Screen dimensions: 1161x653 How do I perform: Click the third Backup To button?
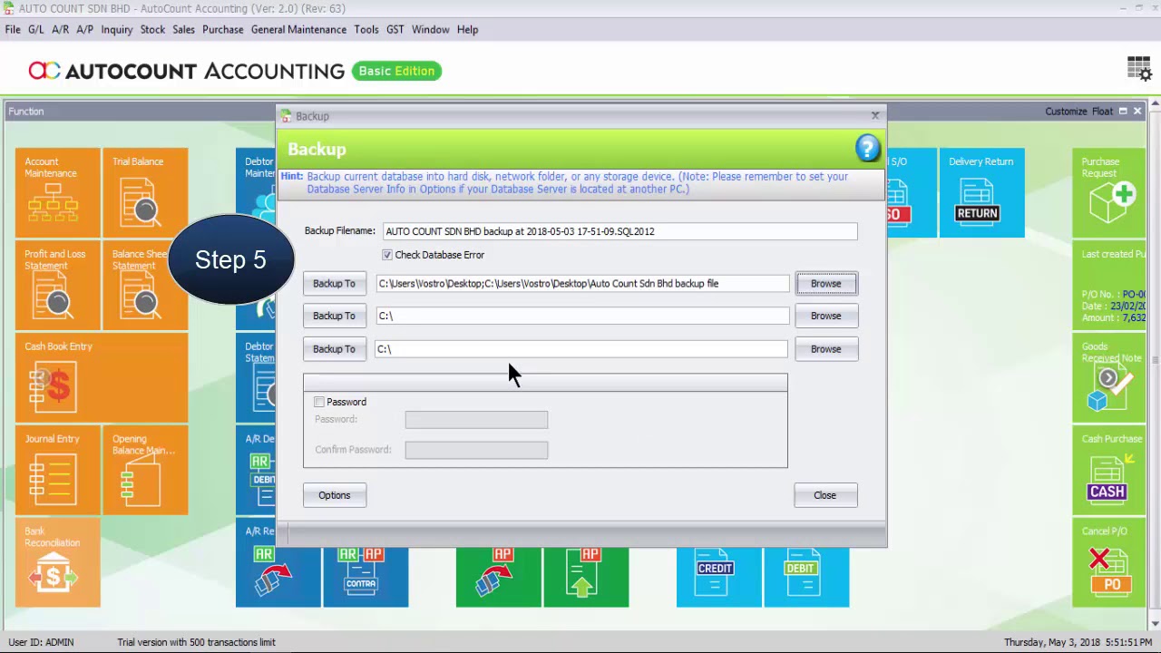pos(334,349)
